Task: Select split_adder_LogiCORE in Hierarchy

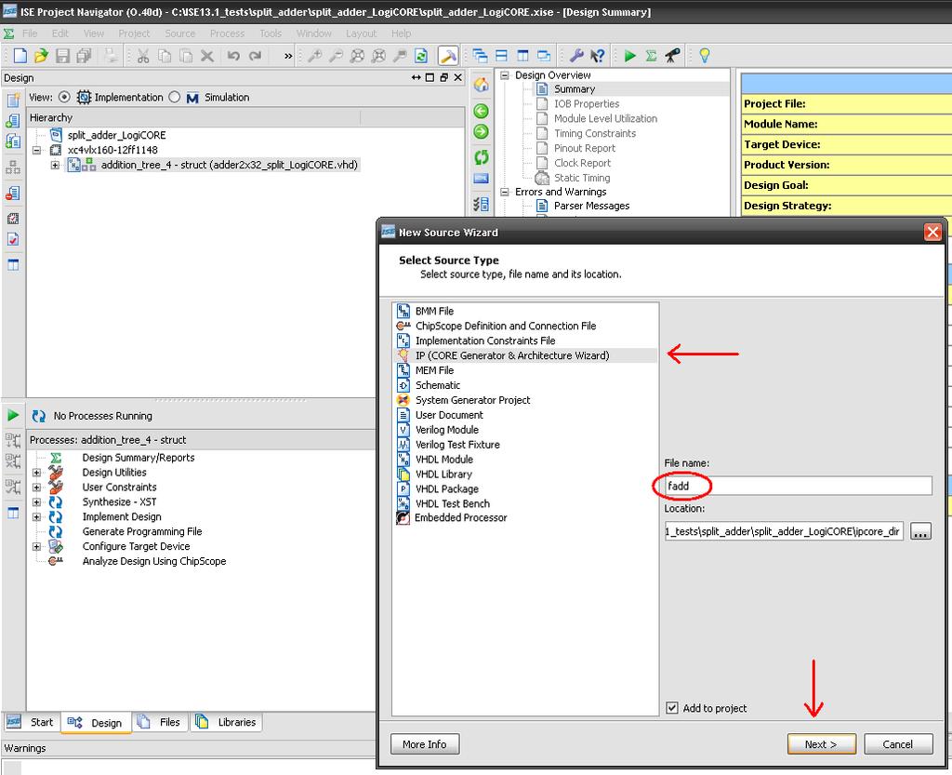Action: tap(116, 135)
